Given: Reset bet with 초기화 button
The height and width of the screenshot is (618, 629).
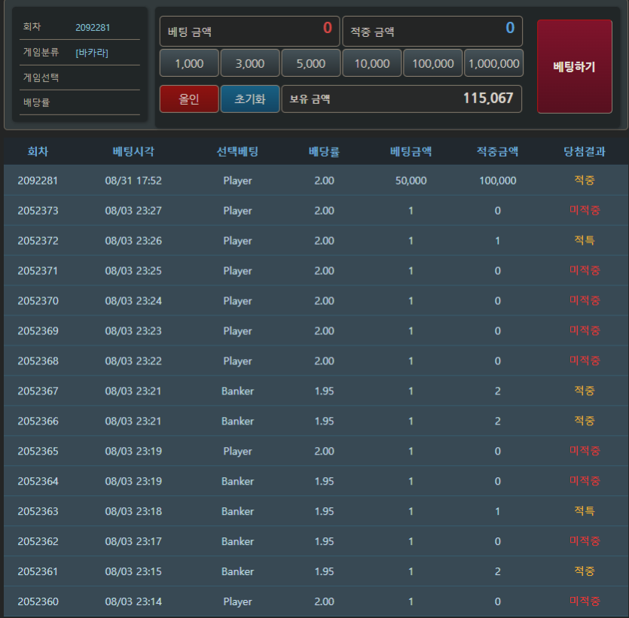Looking at the screenshot, I should [250, 99].
